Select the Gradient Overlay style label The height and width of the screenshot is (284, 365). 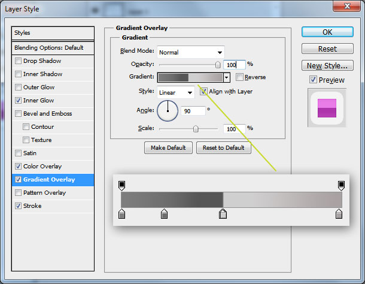[x=49, y=180]
